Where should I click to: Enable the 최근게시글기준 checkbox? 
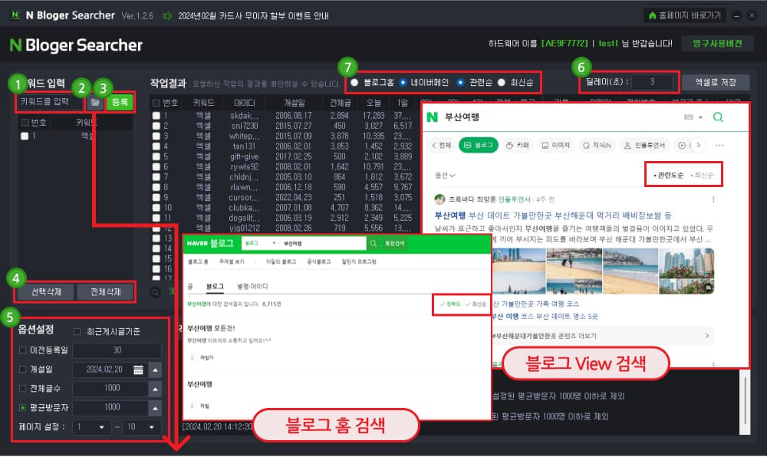[x=77, y=332]
